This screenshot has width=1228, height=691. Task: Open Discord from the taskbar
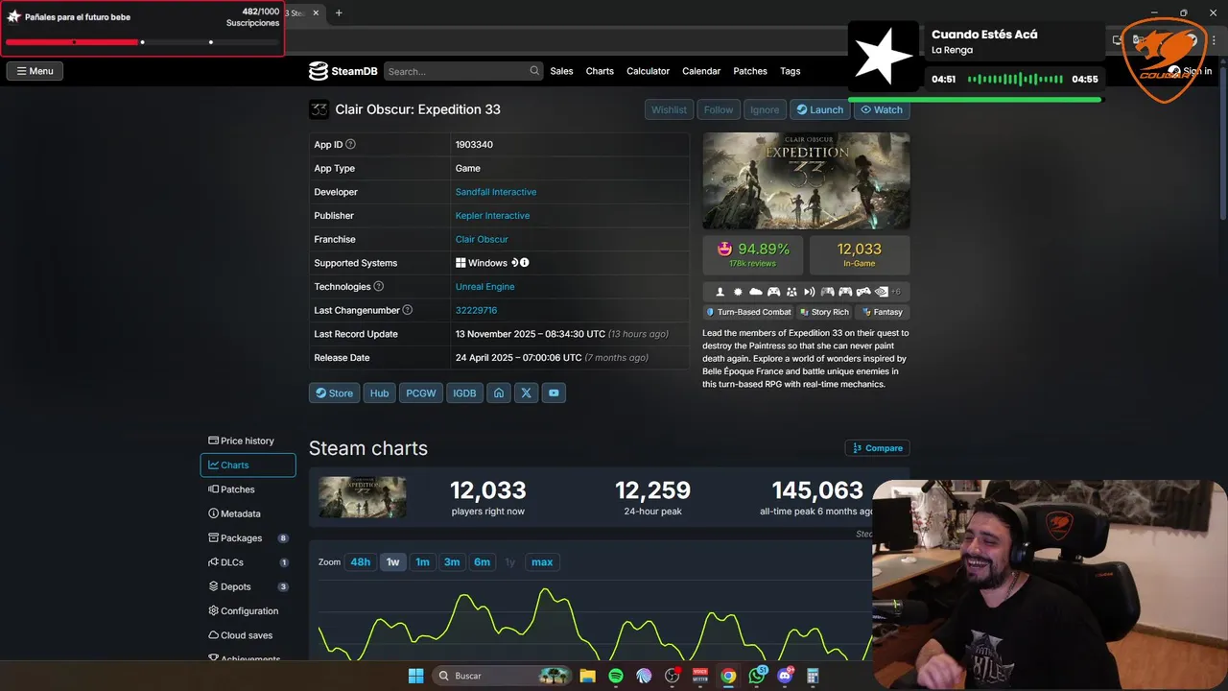(785, 676)
